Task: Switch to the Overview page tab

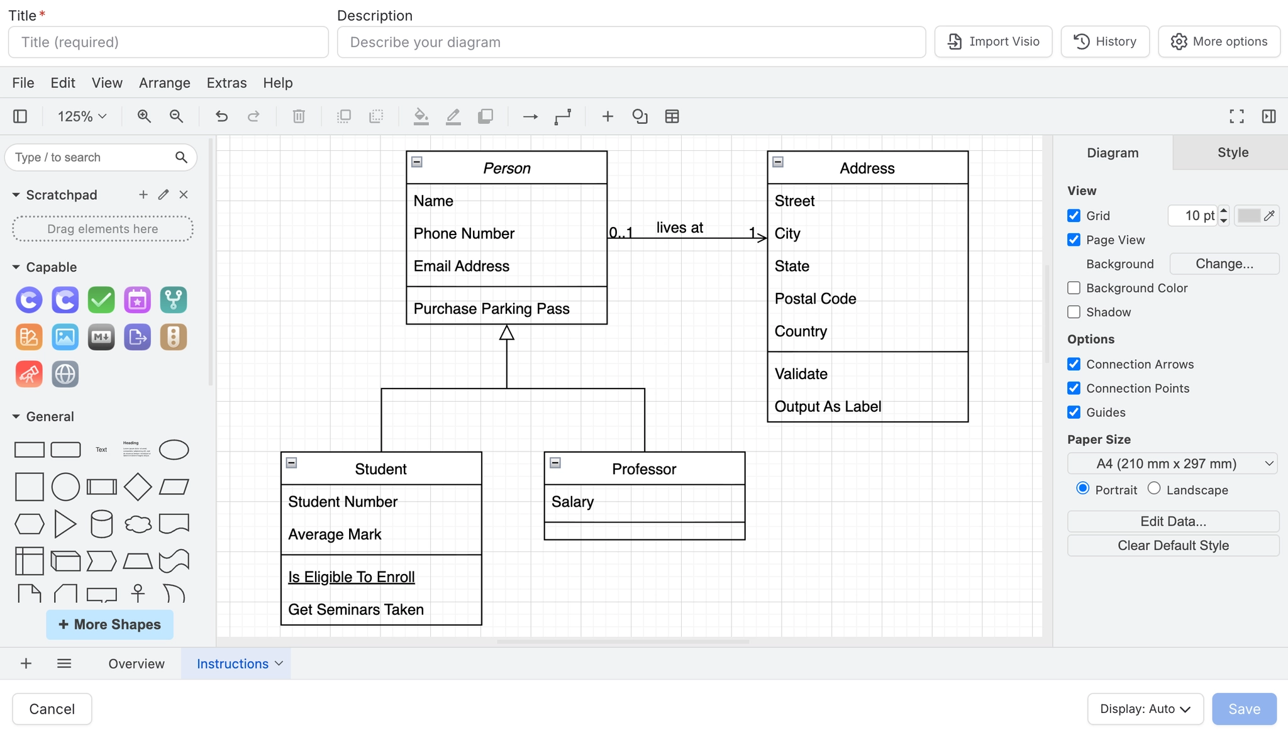Action: coord(136,664)
